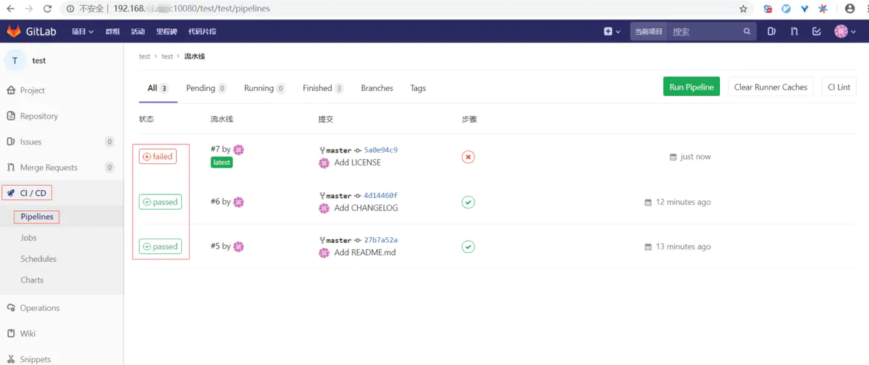Viewport: 869px width, 365px height.
Task: Expand the 项目 dropdown in the navbar
Action: (83, 32)
